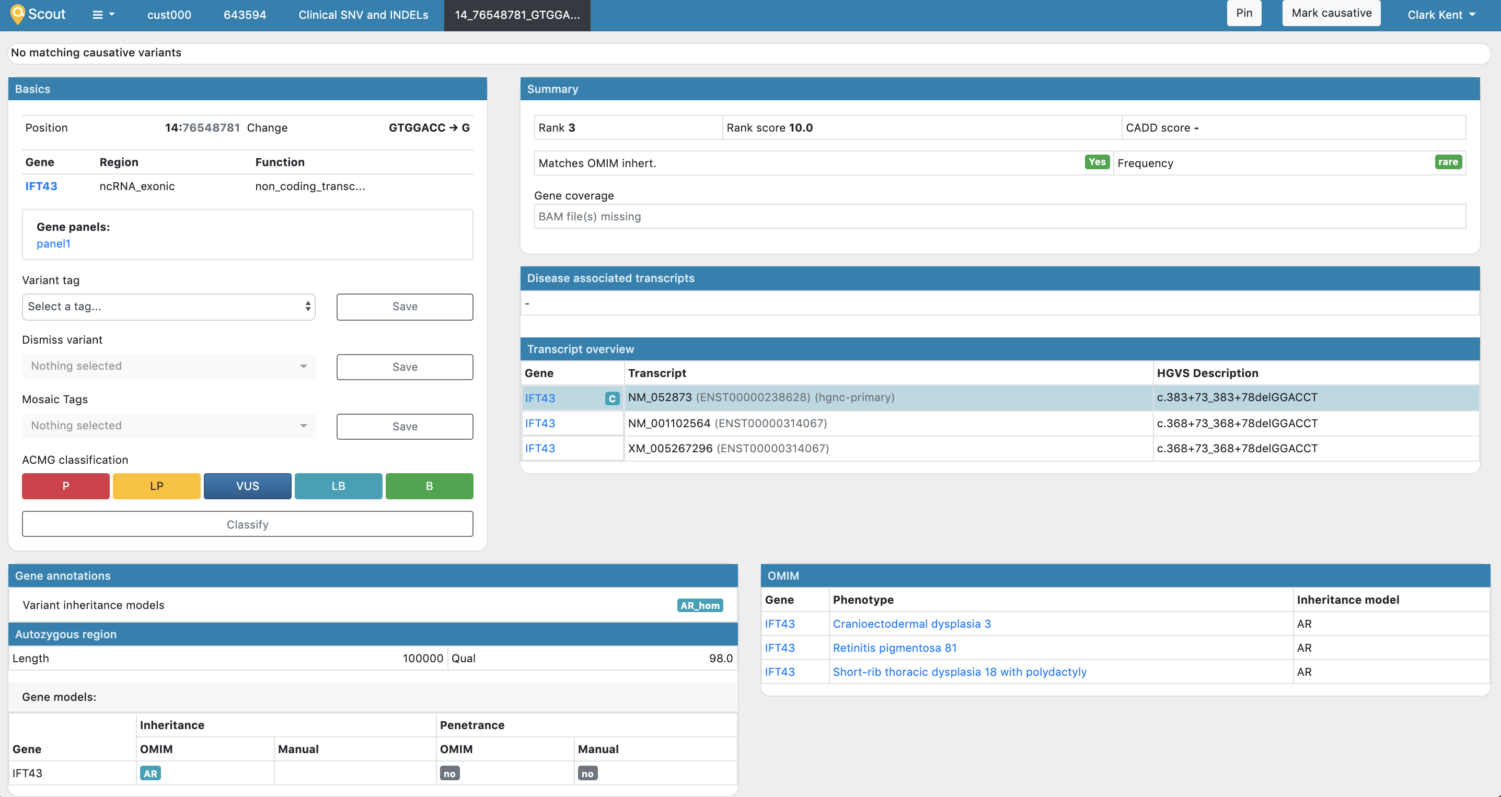Select the P pathogenic ACMG classification

coord(65,486)
